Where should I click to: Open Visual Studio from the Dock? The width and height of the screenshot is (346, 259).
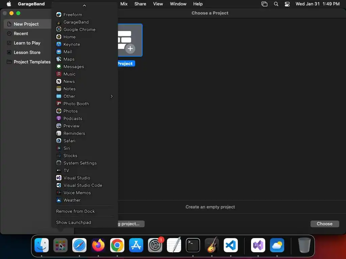tap(258, 245)
